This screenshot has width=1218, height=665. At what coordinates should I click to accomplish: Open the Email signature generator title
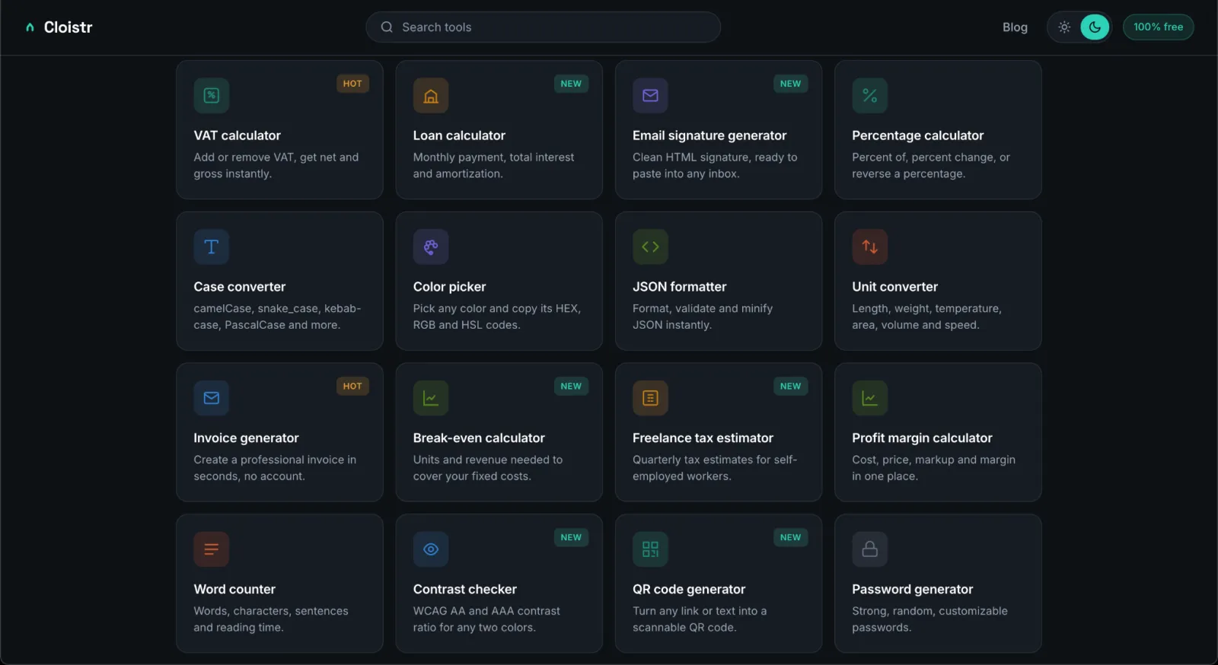(x=709, y=135)
